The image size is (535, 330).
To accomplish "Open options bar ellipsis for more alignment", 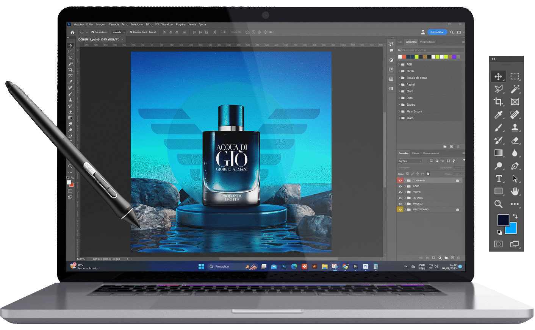I will point(224,32).
